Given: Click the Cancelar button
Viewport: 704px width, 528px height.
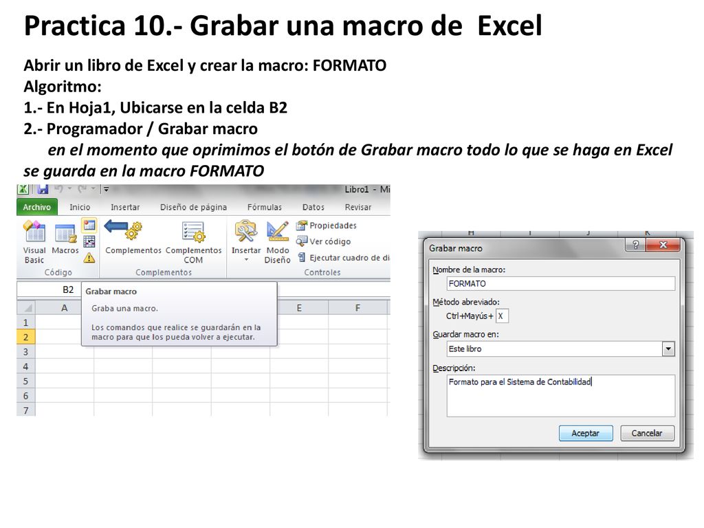Looking at the screenshot, I should pyautogui.click(x=647, y=433).
